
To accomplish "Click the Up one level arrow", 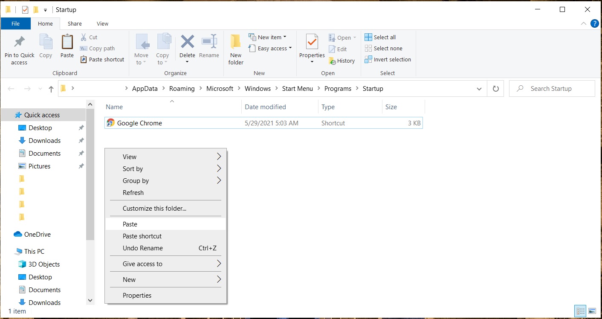I will pyautogui.click(x=51, y=89).
